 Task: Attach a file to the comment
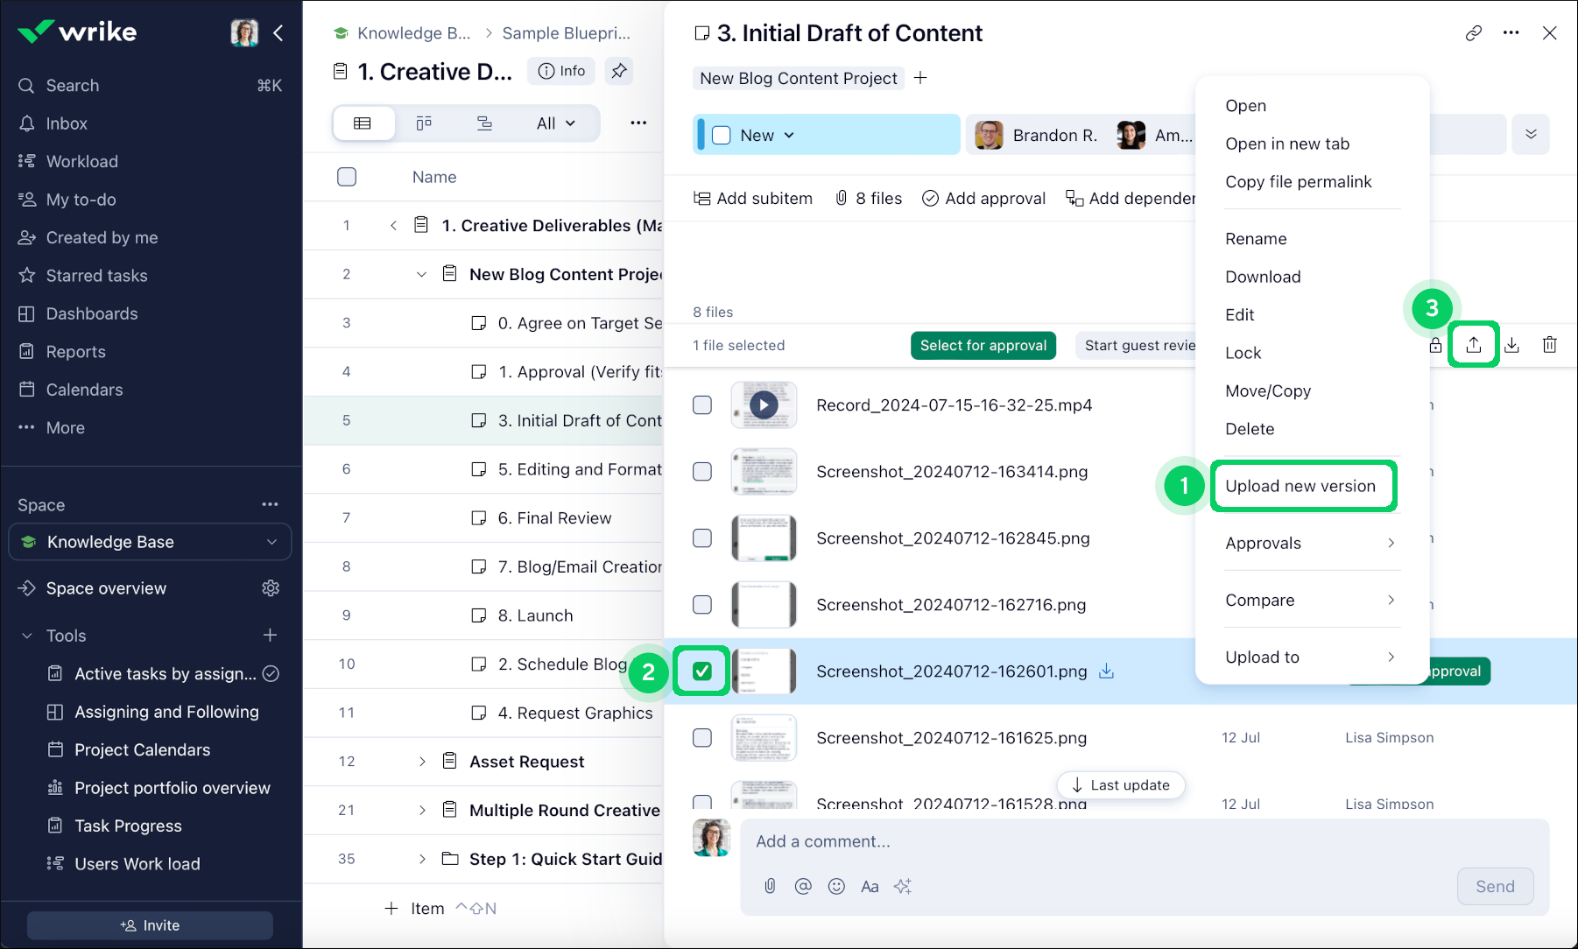770,886
